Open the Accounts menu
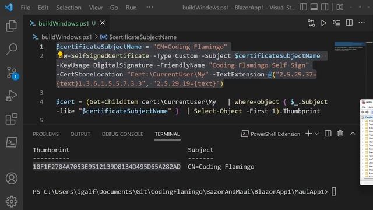 [11, 178]
